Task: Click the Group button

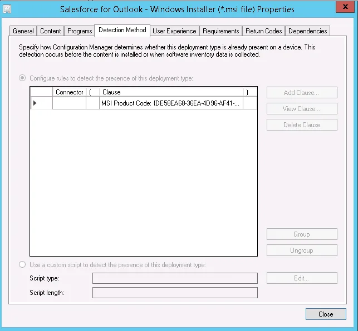Action: pyautogui.click(x=302, y=234)
